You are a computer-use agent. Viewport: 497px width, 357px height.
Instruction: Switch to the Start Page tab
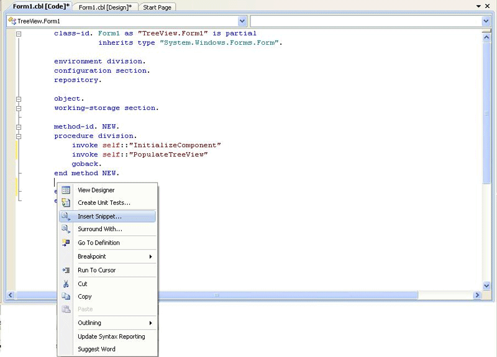pos(158,7)
